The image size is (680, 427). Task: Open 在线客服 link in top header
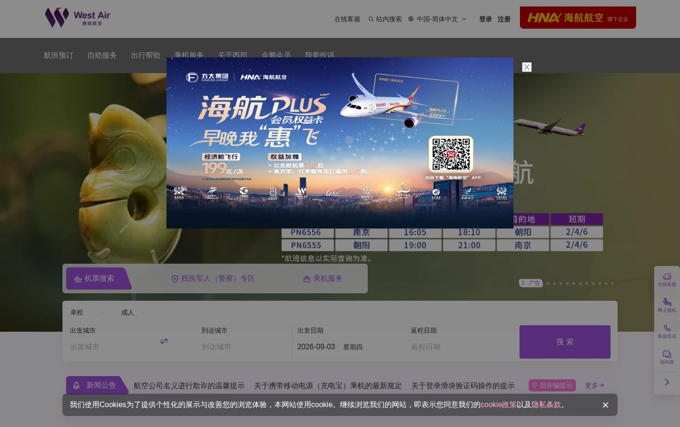pos(347,19)
